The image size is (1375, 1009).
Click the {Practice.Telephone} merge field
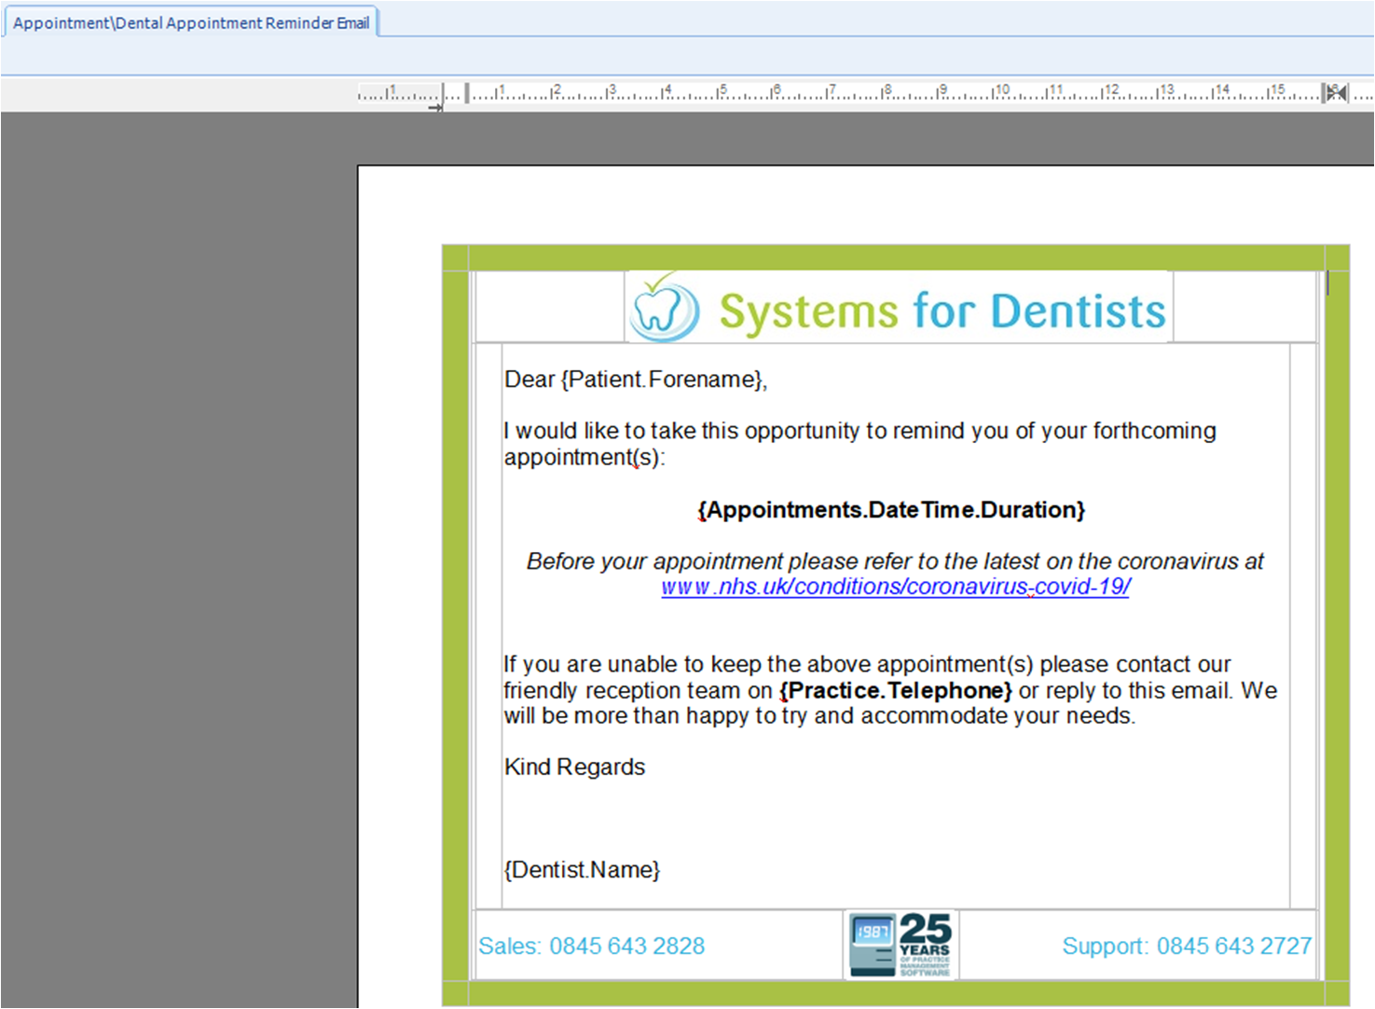895,691
